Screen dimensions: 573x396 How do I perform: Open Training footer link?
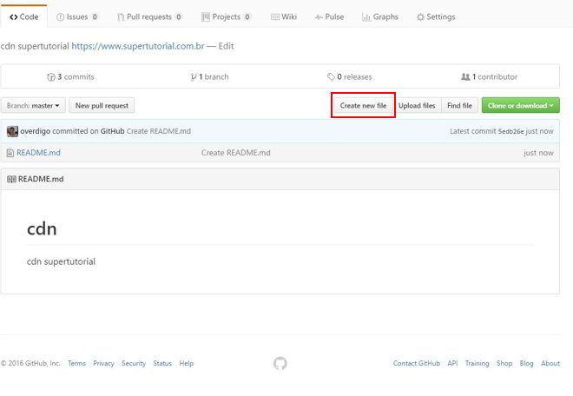coord(477,363)
